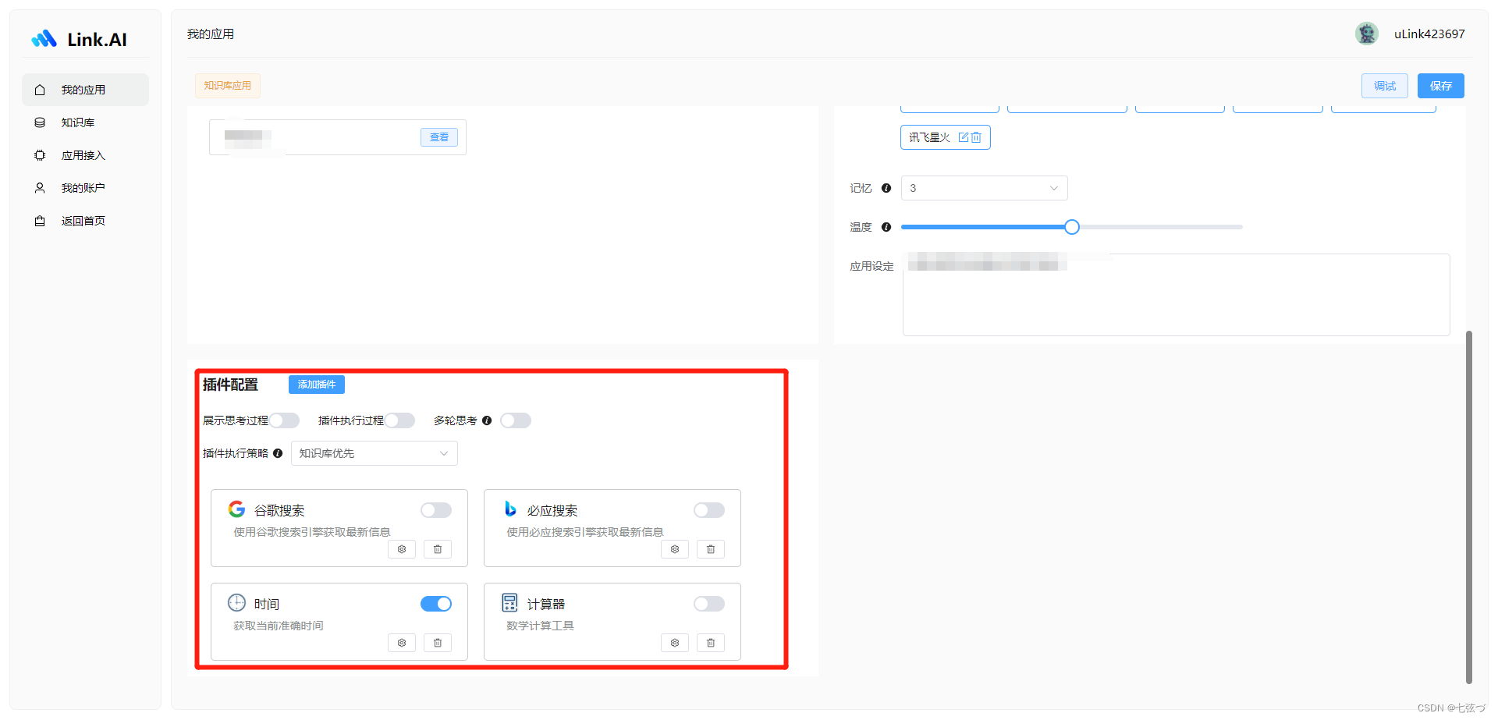Image resolution: width=1498 pixels, height=720 pixels.
Task: Click the 添加插件 button
Action: pyautogui.click(x=317, y=385)
